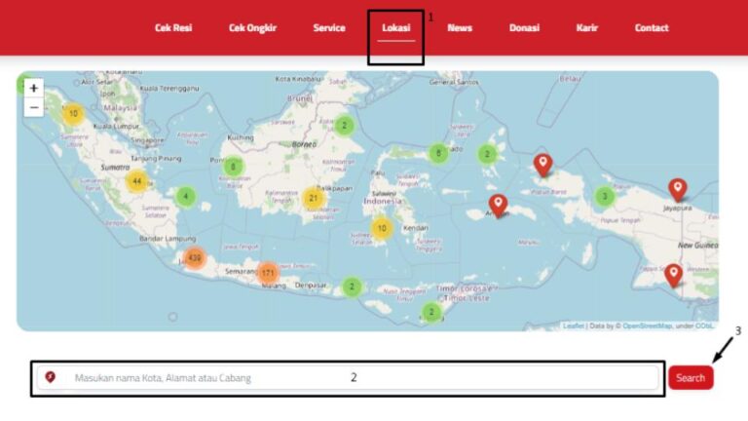Screen dimensions: 748x421
Task: Click the orange 439 cluster marker
Action: (195, 258)
